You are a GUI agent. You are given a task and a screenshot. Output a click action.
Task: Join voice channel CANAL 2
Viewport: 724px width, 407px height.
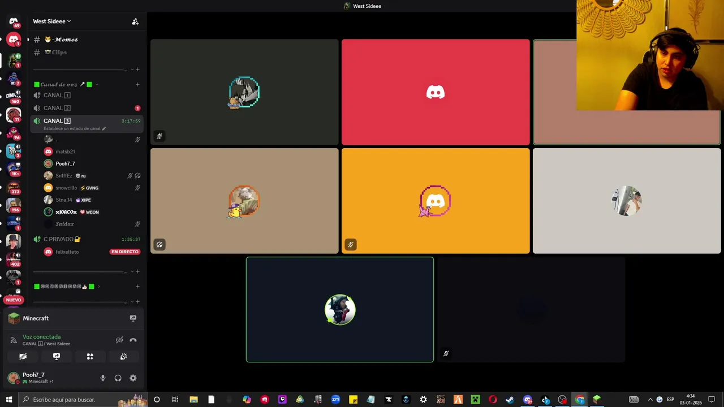tap(57, 108)
